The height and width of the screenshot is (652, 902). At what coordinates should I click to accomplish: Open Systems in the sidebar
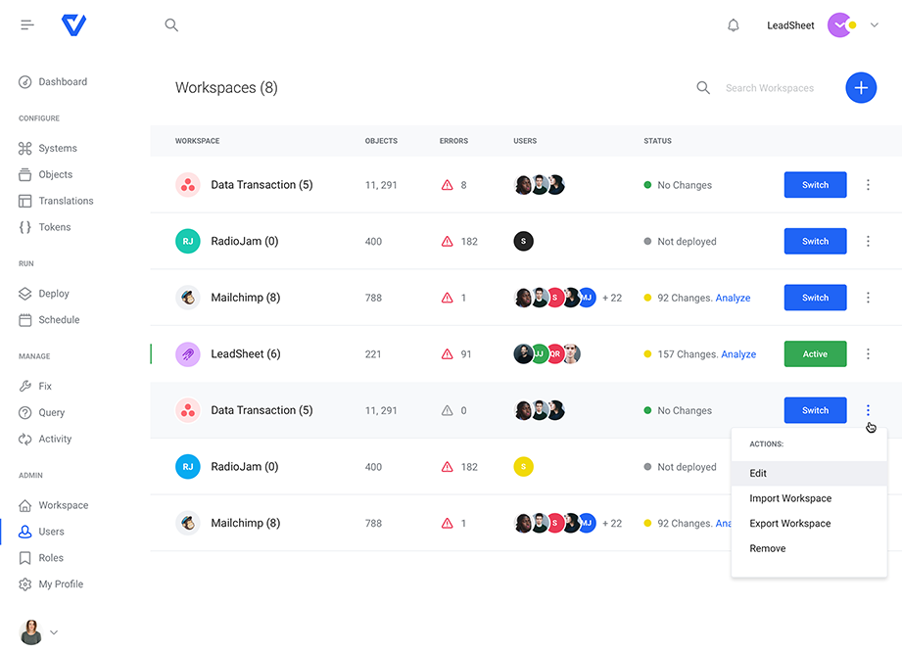tap(57, 149)
